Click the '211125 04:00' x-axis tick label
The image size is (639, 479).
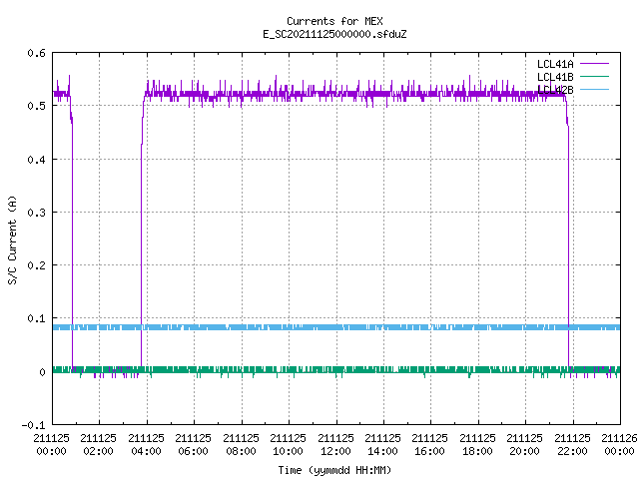point(146,445)
